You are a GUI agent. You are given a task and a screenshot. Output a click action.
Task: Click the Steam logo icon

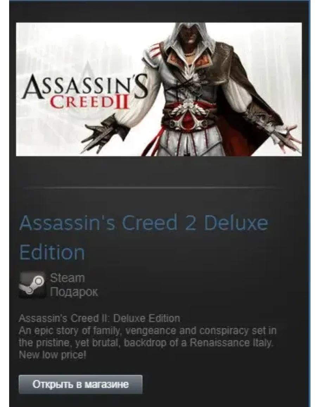(x=32, y=285)
